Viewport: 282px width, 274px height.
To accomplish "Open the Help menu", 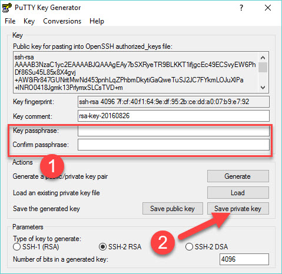I will pos(97,21).
